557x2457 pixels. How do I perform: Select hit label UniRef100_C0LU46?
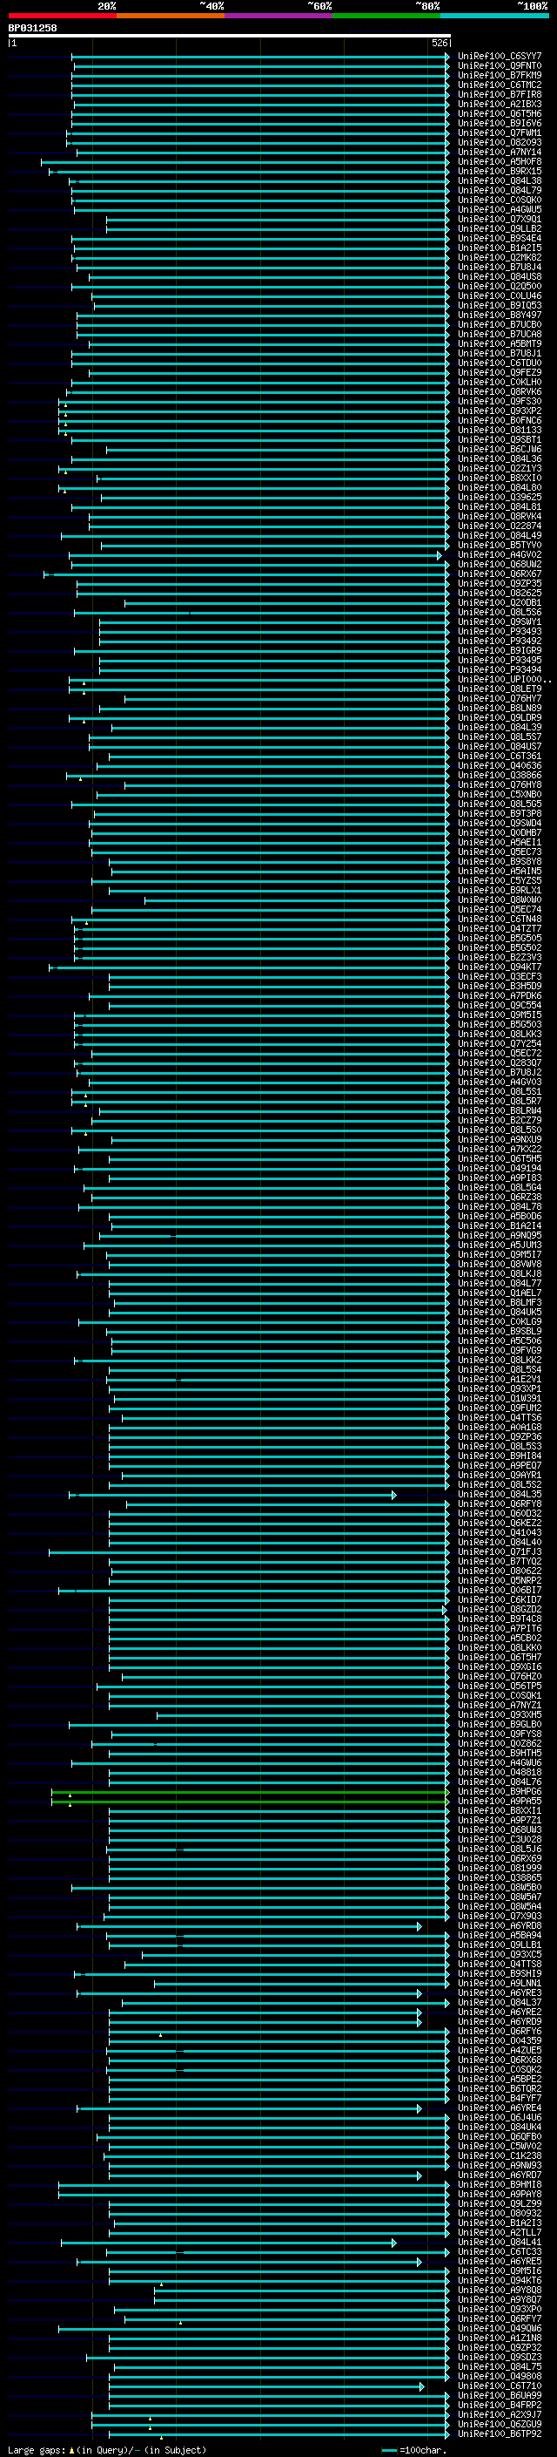(499, 295)
